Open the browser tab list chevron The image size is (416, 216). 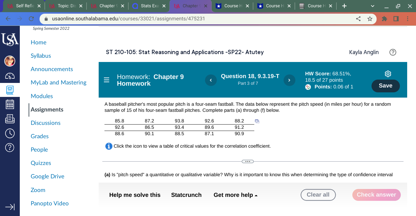(372, 6)
